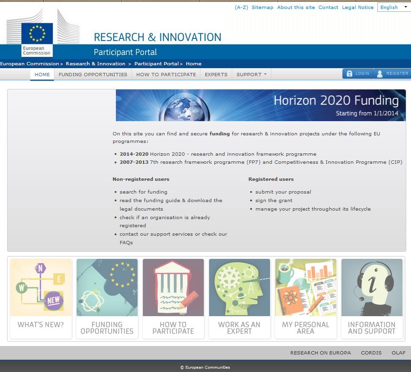Screen dimensions: 411x372
Task: Click the HOW TO PARTICIPATE tile label
Action: 173,328
